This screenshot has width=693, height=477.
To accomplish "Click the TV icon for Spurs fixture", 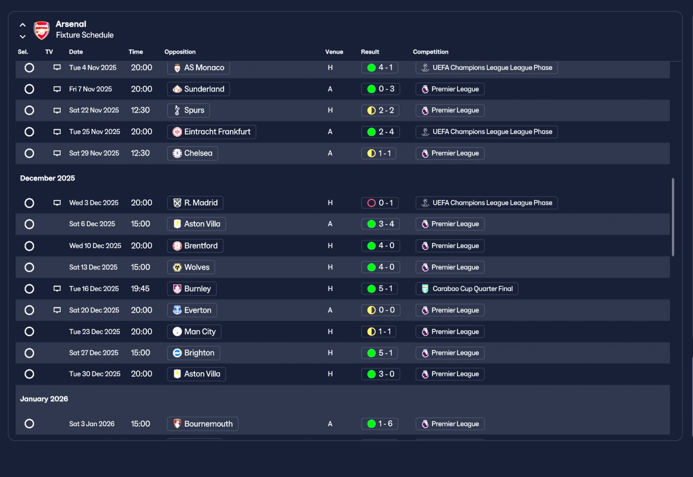I will pyautogui.click(x=57, y=110).
